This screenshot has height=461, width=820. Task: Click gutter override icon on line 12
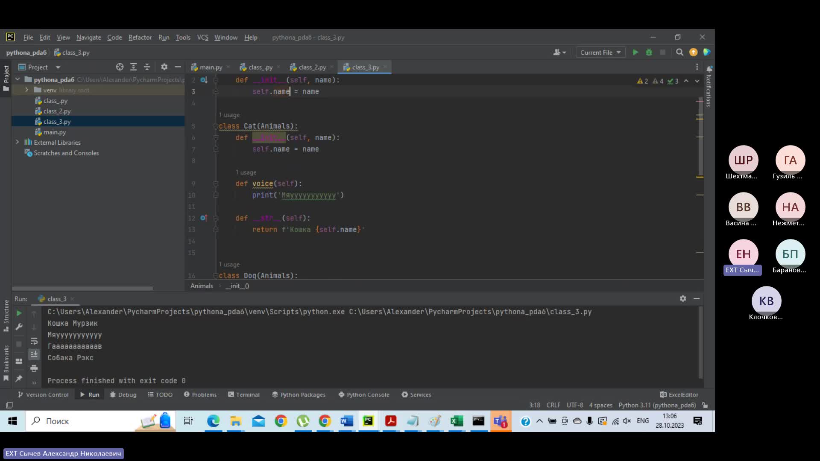[x=204, y=218]
